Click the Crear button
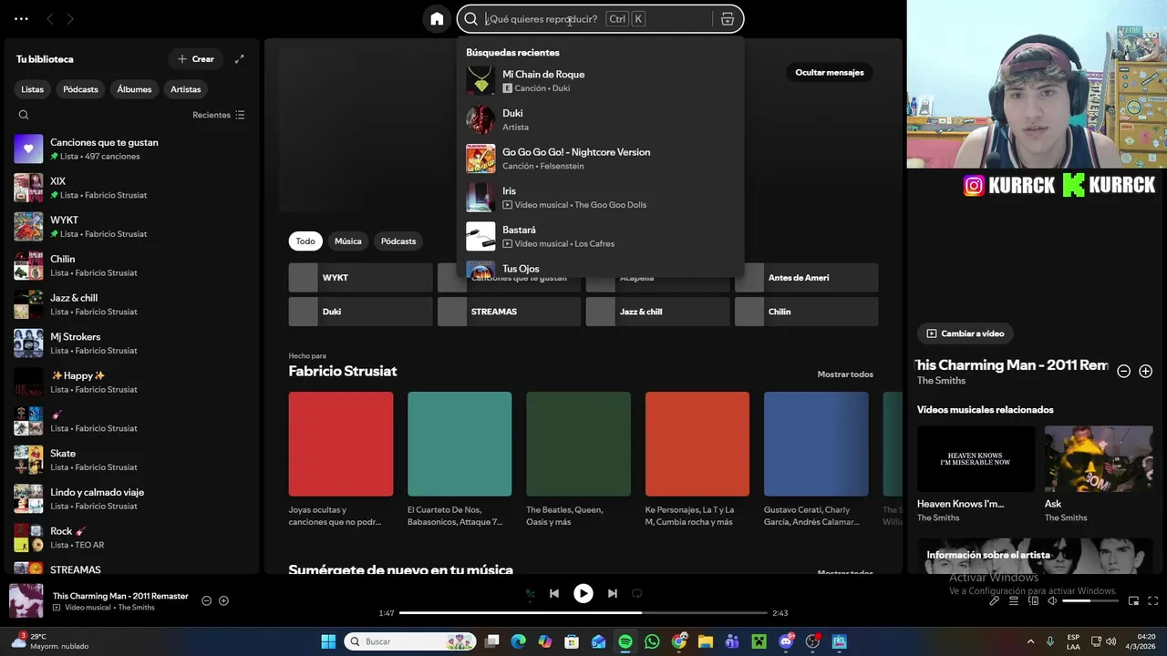Image resolution: width=1167 pixels, height=656 pixels. (196, 59)
